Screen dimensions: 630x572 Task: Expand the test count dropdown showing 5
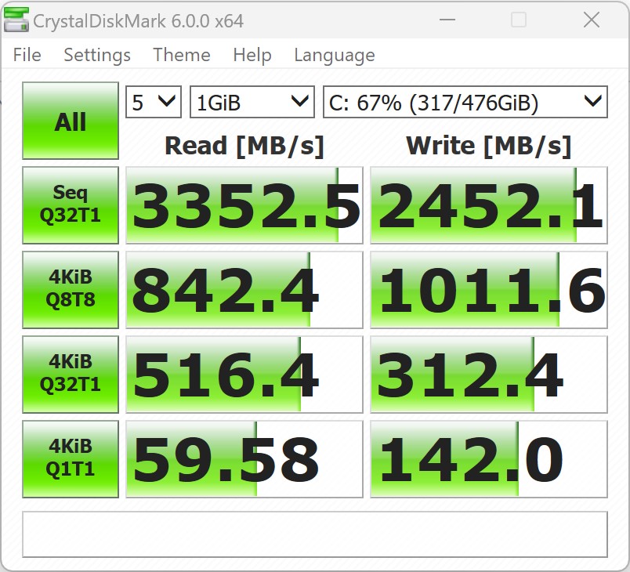click(154, 102)
